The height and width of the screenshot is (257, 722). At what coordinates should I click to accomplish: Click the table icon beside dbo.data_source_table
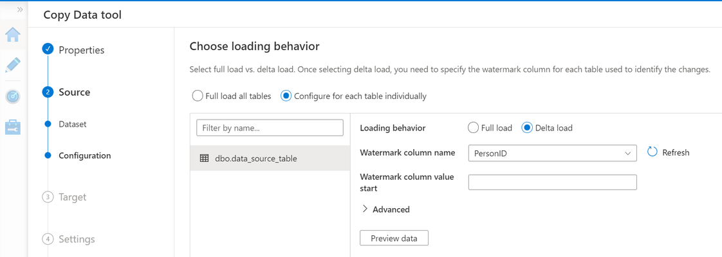click(x=204, y=159)
